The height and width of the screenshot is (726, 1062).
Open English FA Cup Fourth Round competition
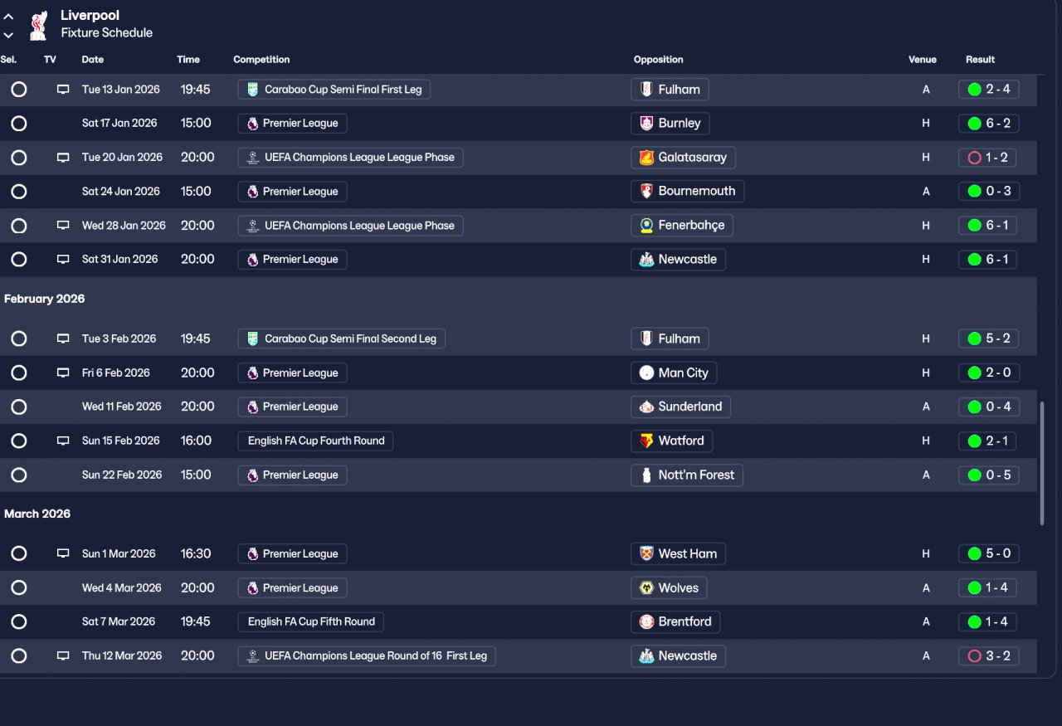click(x=315, y=441)
